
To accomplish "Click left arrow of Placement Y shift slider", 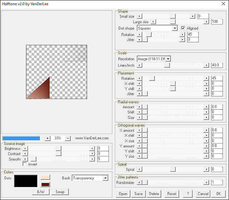I will point(139,89).
